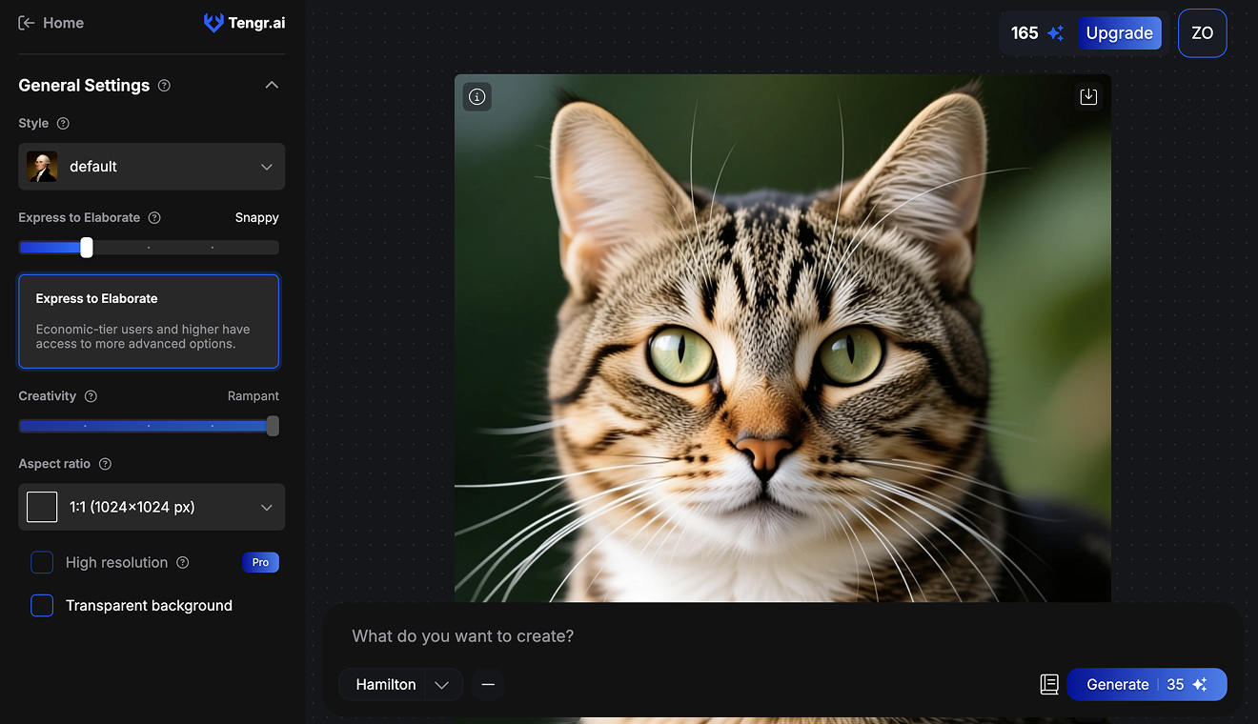The image size is (1258, 724).
Task: Enable the High resolution checkbox
Action: pyautogui.click(x=42, y=562)
